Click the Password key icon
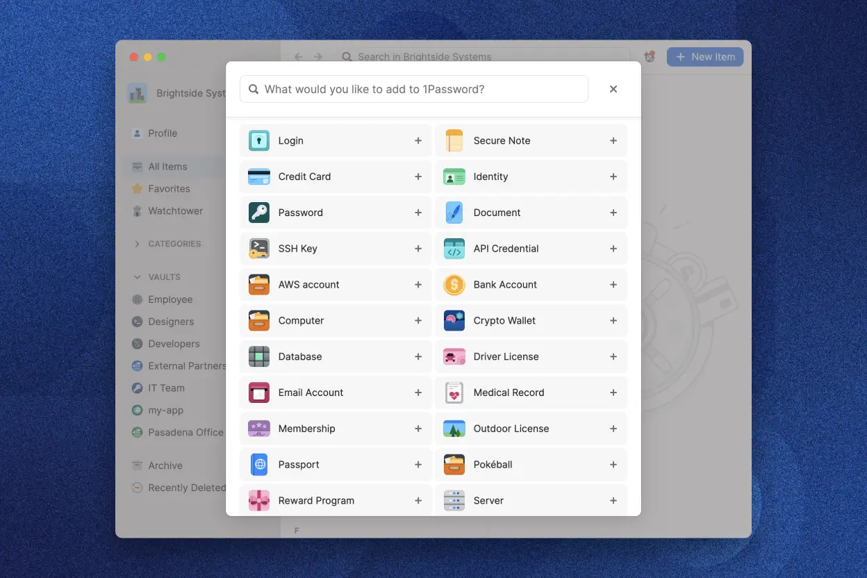Screen dimensions: 867x578 point(259,213)
